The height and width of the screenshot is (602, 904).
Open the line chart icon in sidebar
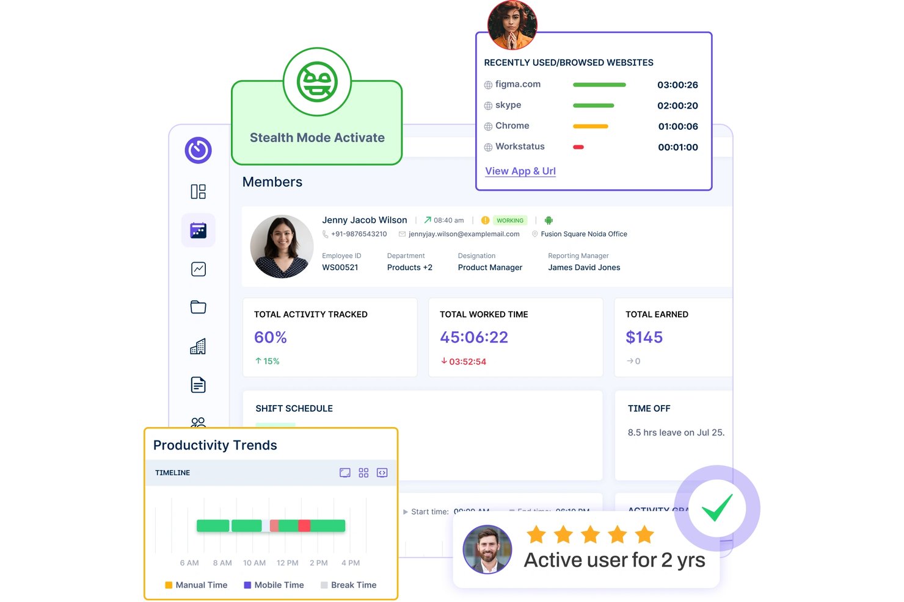(199, 269)
